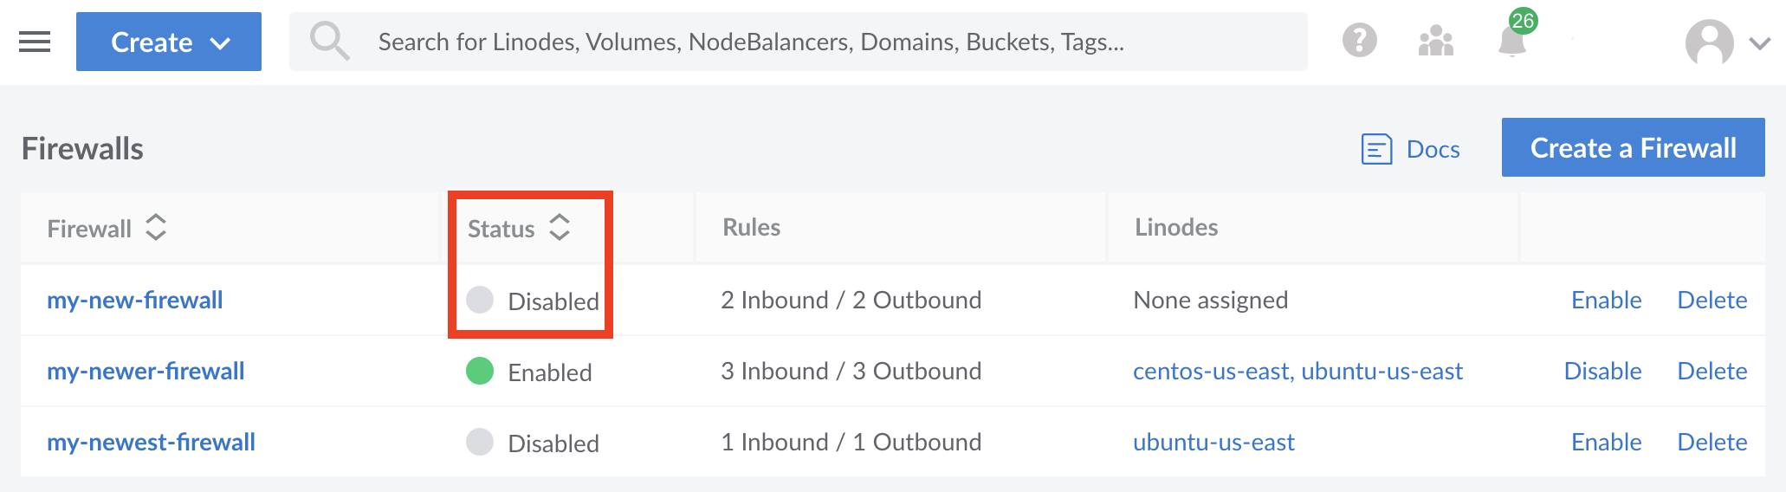Expand the user account chevron
The height and width of the screenshot is (492, 1786).
coord(1759,43)
